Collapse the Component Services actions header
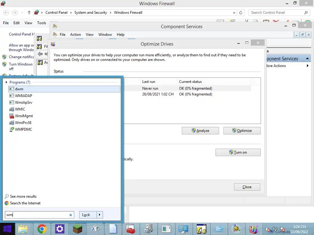This screenshot has height=235, width=314. (x=307, y=58)
